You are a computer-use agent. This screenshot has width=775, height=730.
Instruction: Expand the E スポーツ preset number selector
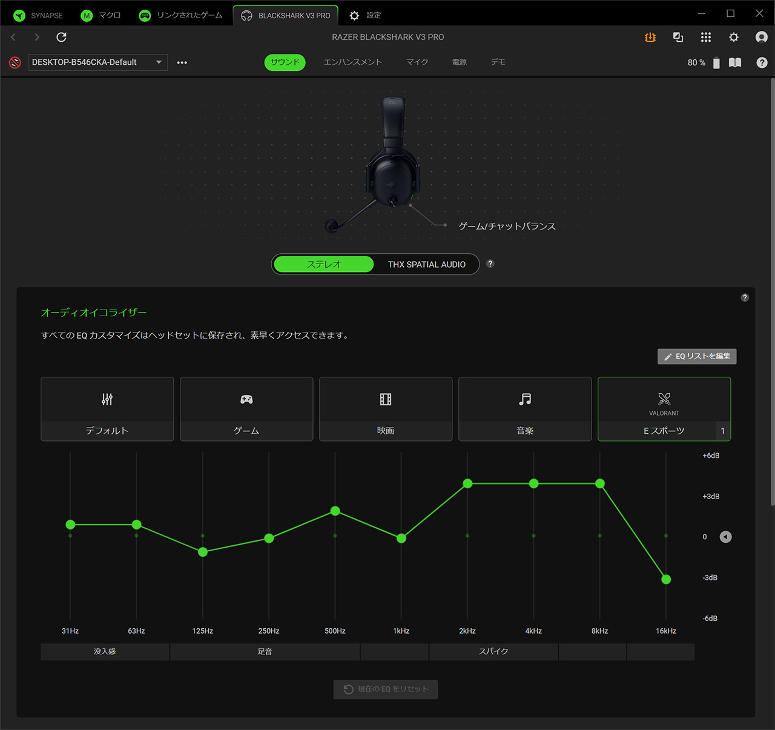(x=723, y=431)
